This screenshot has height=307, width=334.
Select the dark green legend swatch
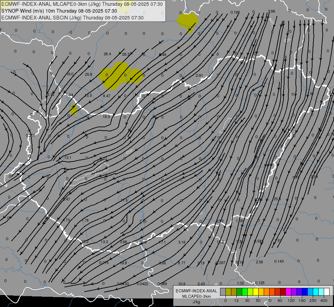[x=239, y=292]
